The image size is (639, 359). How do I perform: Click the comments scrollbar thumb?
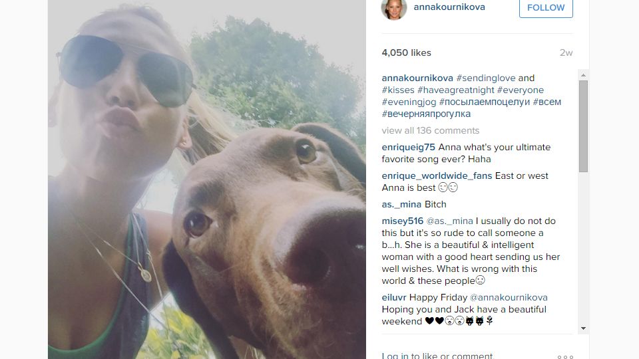[583, 126]
